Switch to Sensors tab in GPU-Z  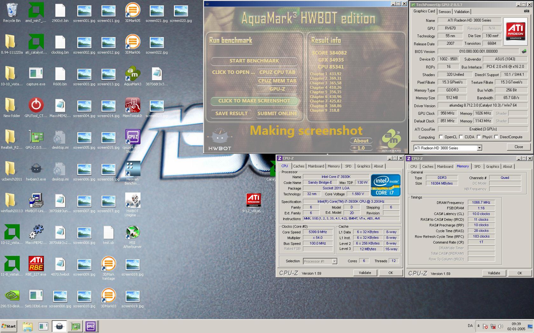[x=445, y=12]
